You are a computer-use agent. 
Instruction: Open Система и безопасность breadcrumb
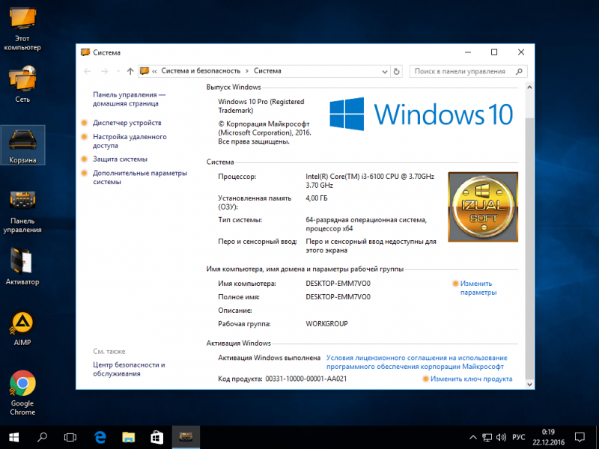(201, 71)
